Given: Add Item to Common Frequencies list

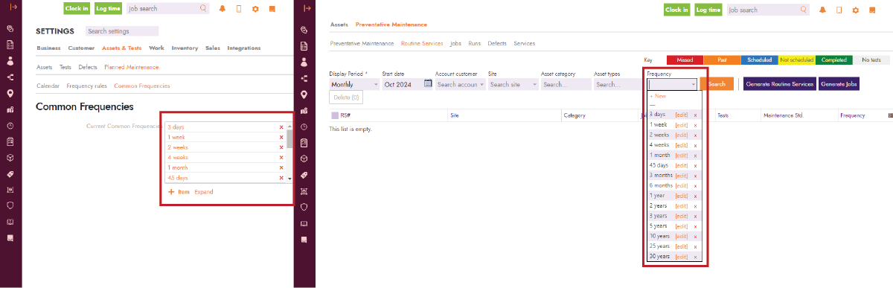Looking at the screenshot, I should coord(179,192).
